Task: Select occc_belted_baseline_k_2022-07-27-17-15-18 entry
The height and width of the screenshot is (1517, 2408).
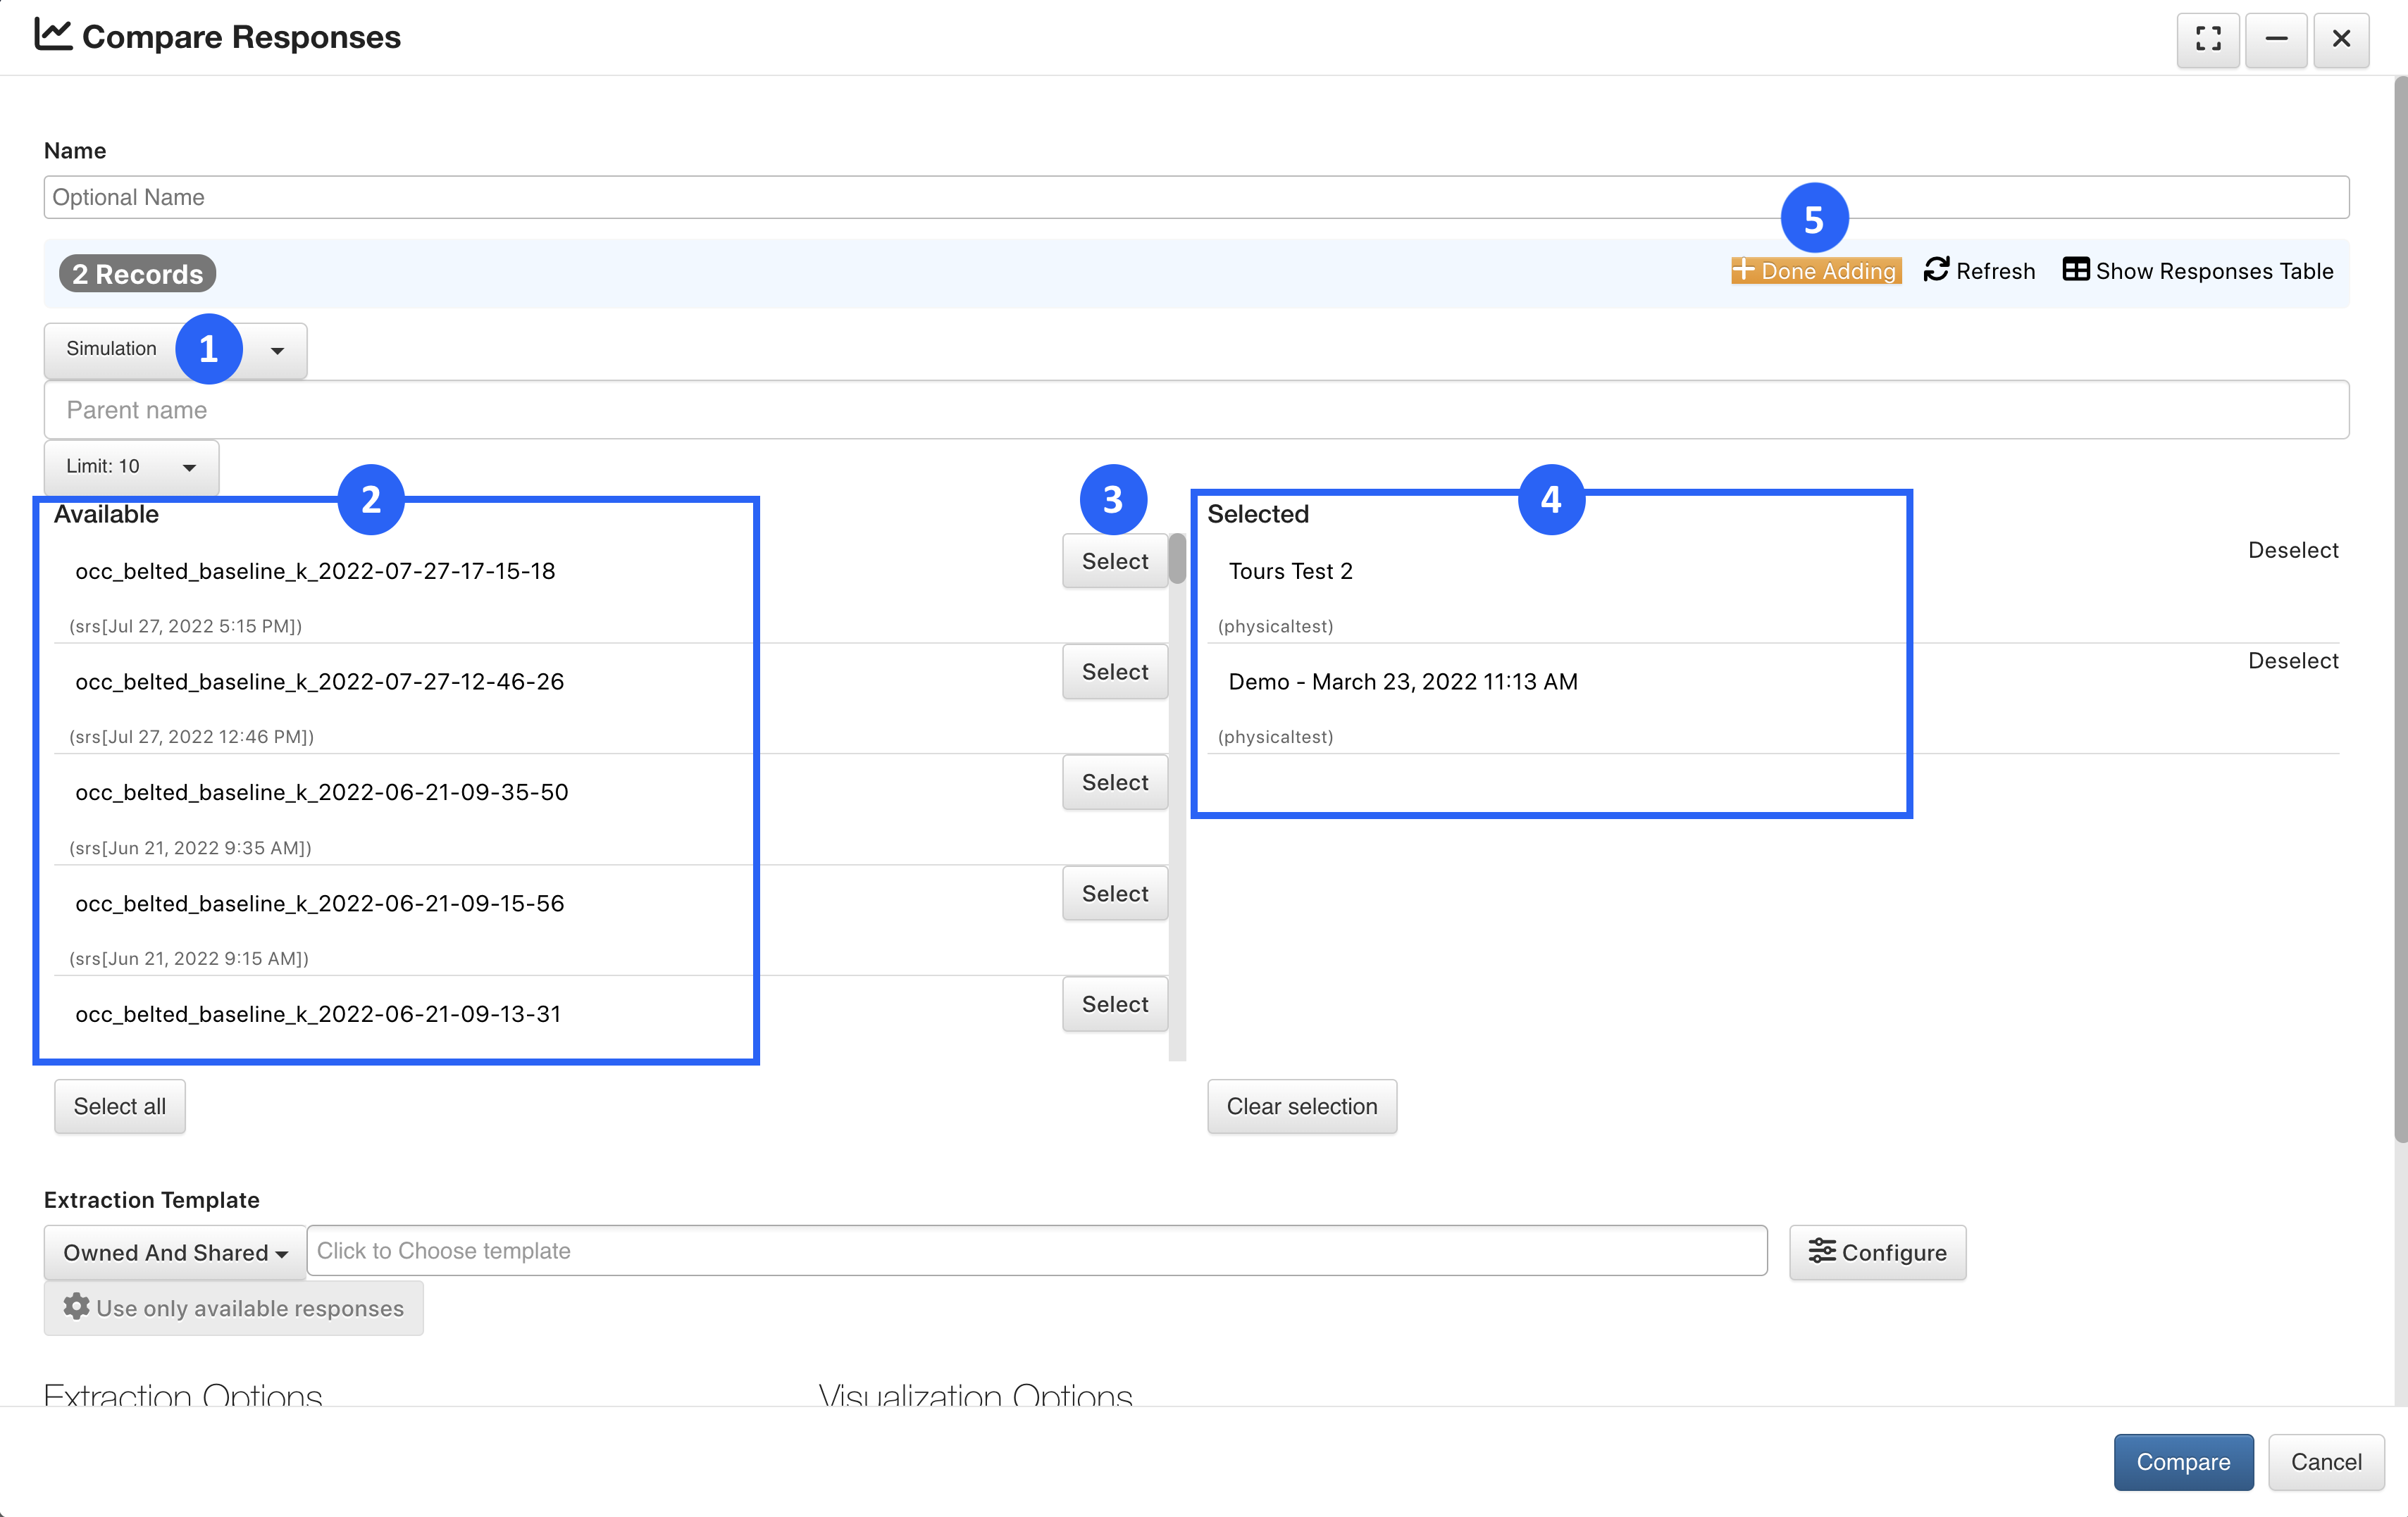Action: click(1114, 561)
